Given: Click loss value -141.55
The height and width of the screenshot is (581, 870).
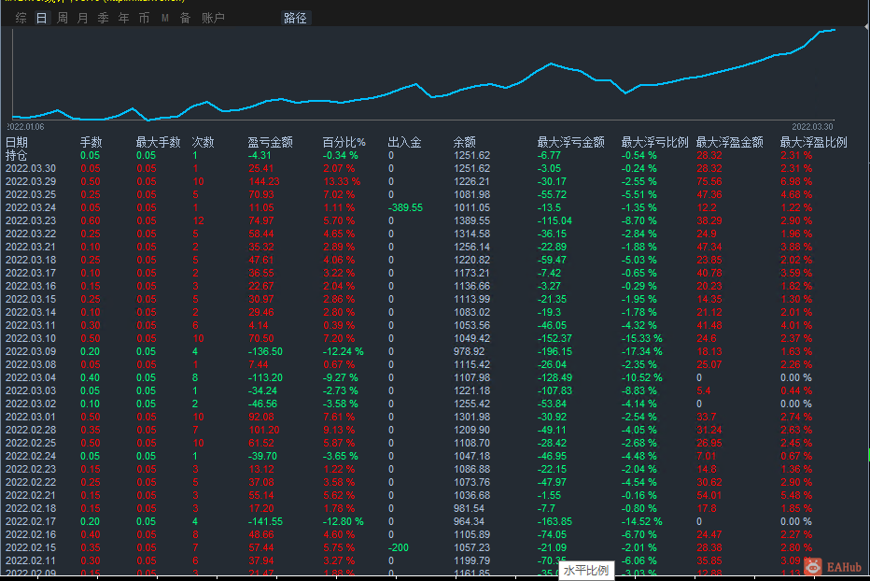Looking at the screenshot, I should pos(265,521).
